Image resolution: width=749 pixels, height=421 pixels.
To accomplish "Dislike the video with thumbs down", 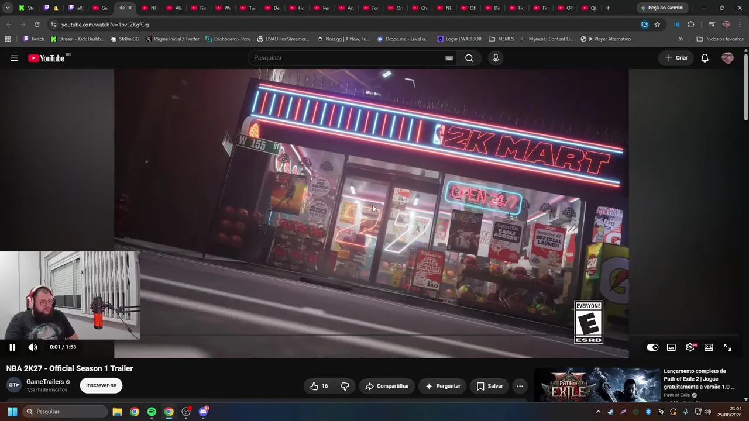I will point(345,386).
